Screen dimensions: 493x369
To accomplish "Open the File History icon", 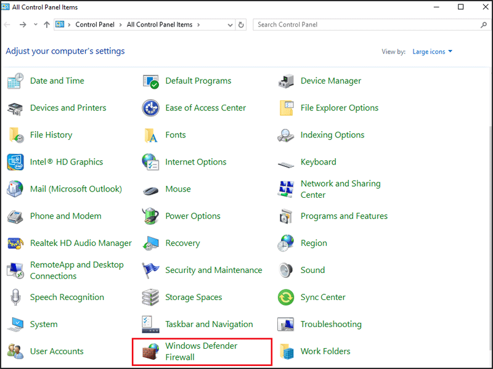I will click(x=16, y=135).
